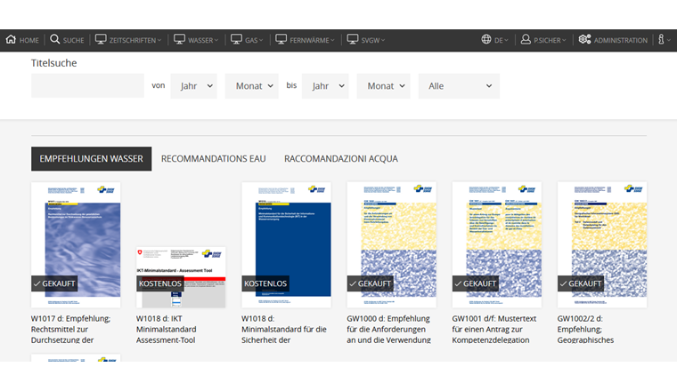Screen dimensions: 677x391
Task: Click the Home house icon
Action: coord(11,40)
